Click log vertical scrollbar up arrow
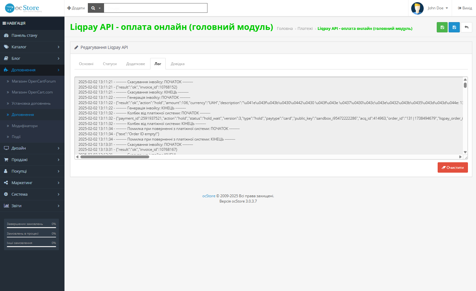 pos(465,79)
